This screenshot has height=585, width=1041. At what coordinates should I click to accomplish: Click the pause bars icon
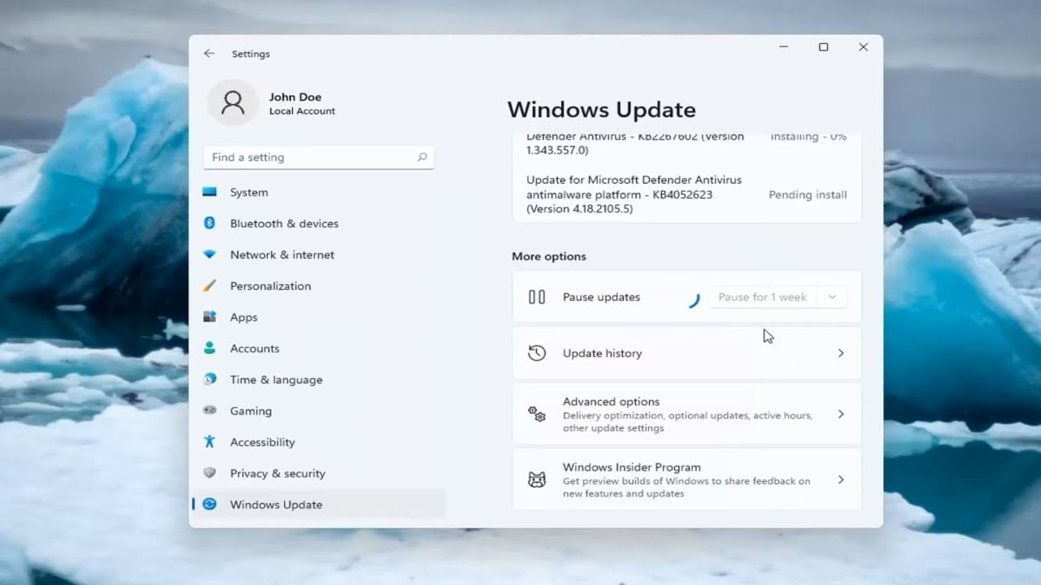click(537, 297)
